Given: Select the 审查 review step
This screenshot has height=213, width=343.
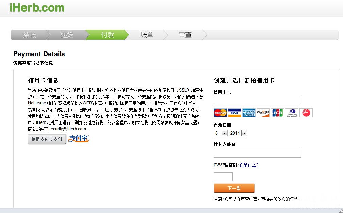Looking at the screenshot, I should point(185,35).
